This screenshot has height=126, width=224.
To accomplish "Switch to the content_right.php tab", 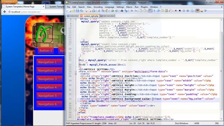I will 90,16.
